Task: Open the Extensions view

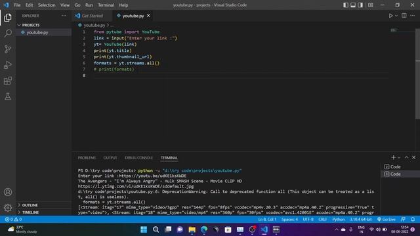Action: (8, 81)
